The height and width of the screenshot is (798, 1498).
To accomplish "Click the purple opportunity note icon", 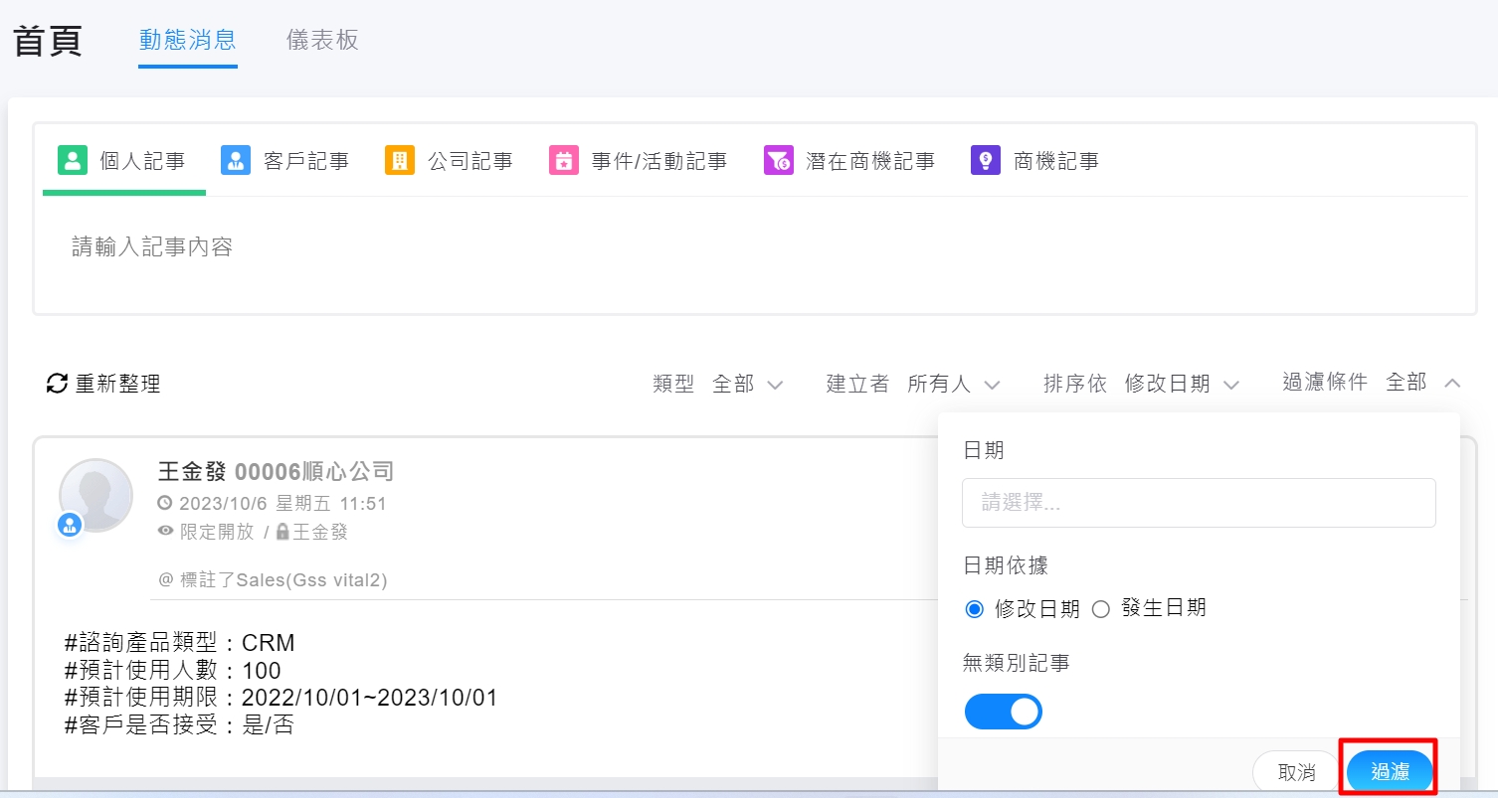I will pyautogui.click(x=985, y=161).
